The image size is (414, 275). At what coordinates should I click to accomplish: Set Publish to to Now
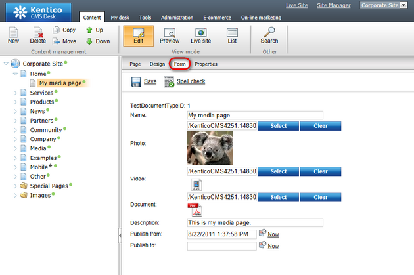click(273, 246)
